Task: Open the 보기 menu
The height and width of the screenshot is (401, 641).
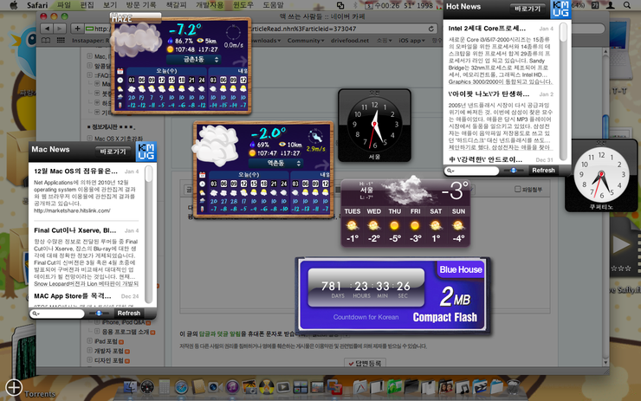Action: pyautogui.click(x=110, y=5)
